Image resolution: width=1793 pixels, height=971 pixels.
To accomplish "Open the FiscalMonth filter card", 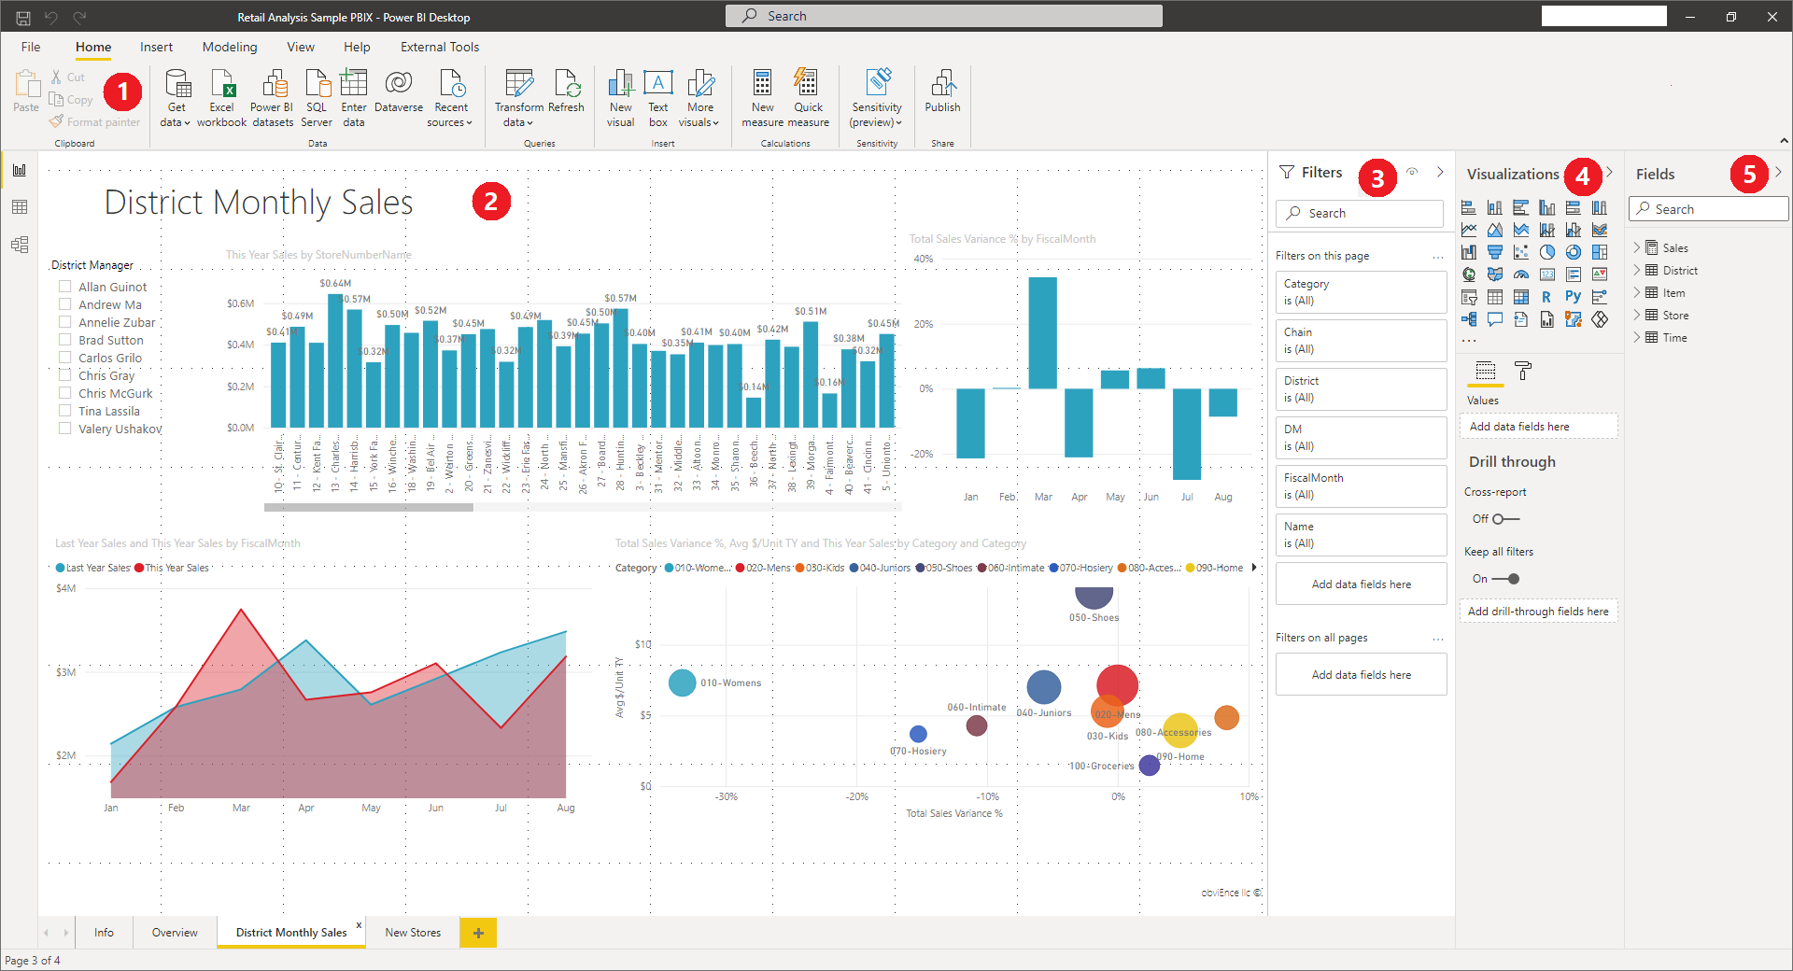I will [x=1362, y=486].
